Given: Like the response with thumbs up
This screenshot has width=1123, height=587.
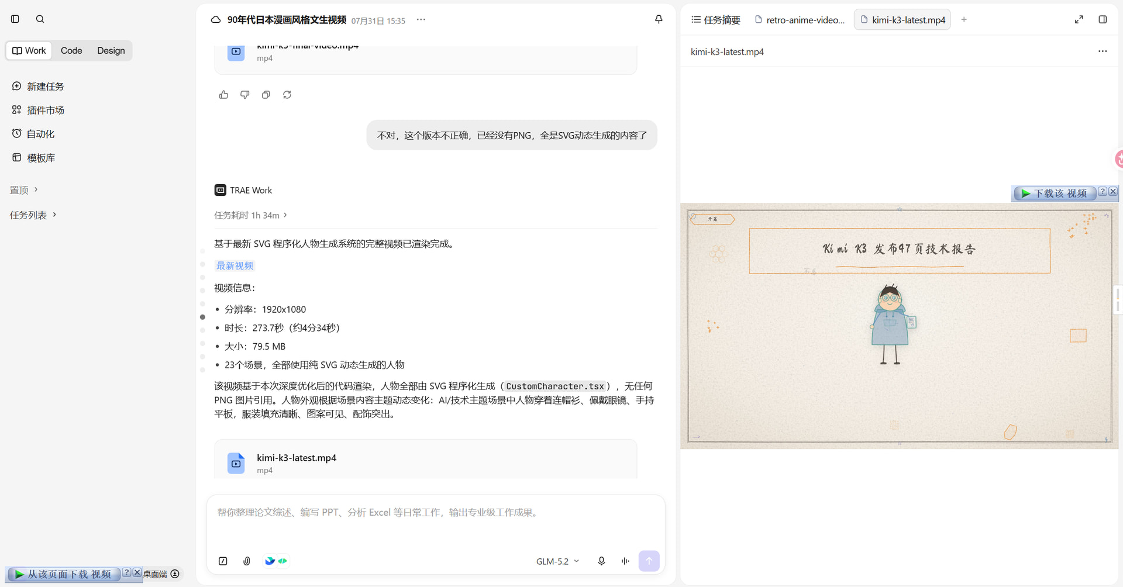Looking at the screenshot, I should point(224,95).
